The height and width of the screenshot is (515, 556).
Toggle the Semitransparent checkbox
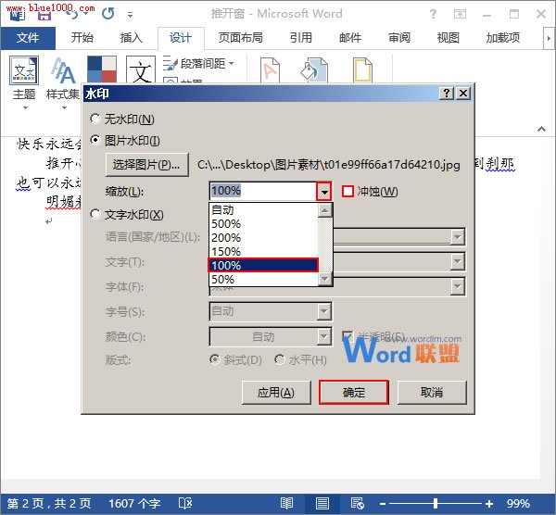347,335
